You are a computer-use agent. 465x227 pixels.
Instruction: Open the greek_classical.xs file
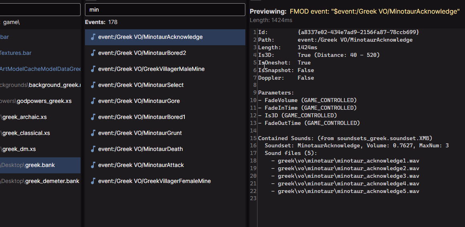[x=26, y=133]
